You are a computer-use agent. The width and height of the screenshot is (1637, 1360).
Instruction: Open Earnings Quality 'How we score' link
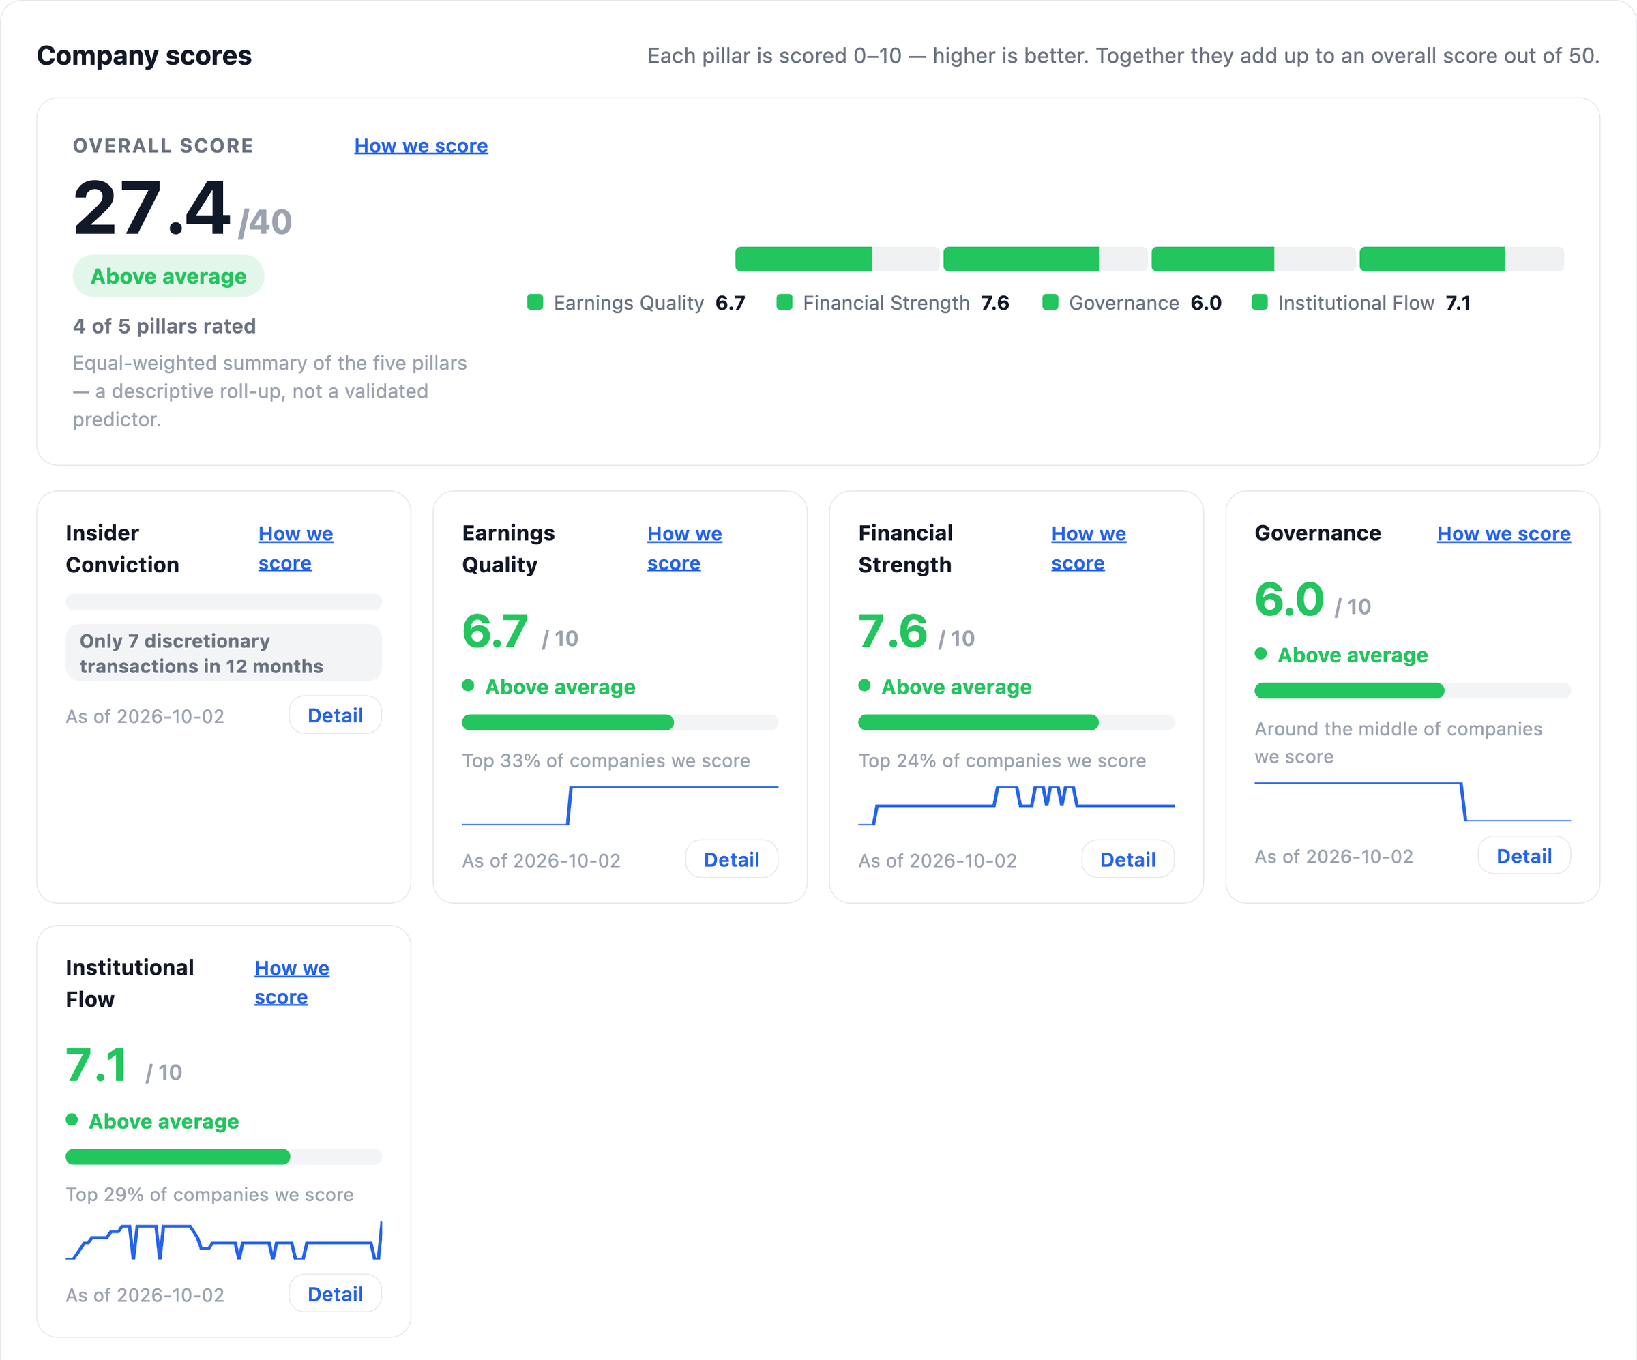pyautogui.click(x=684, y=548)
